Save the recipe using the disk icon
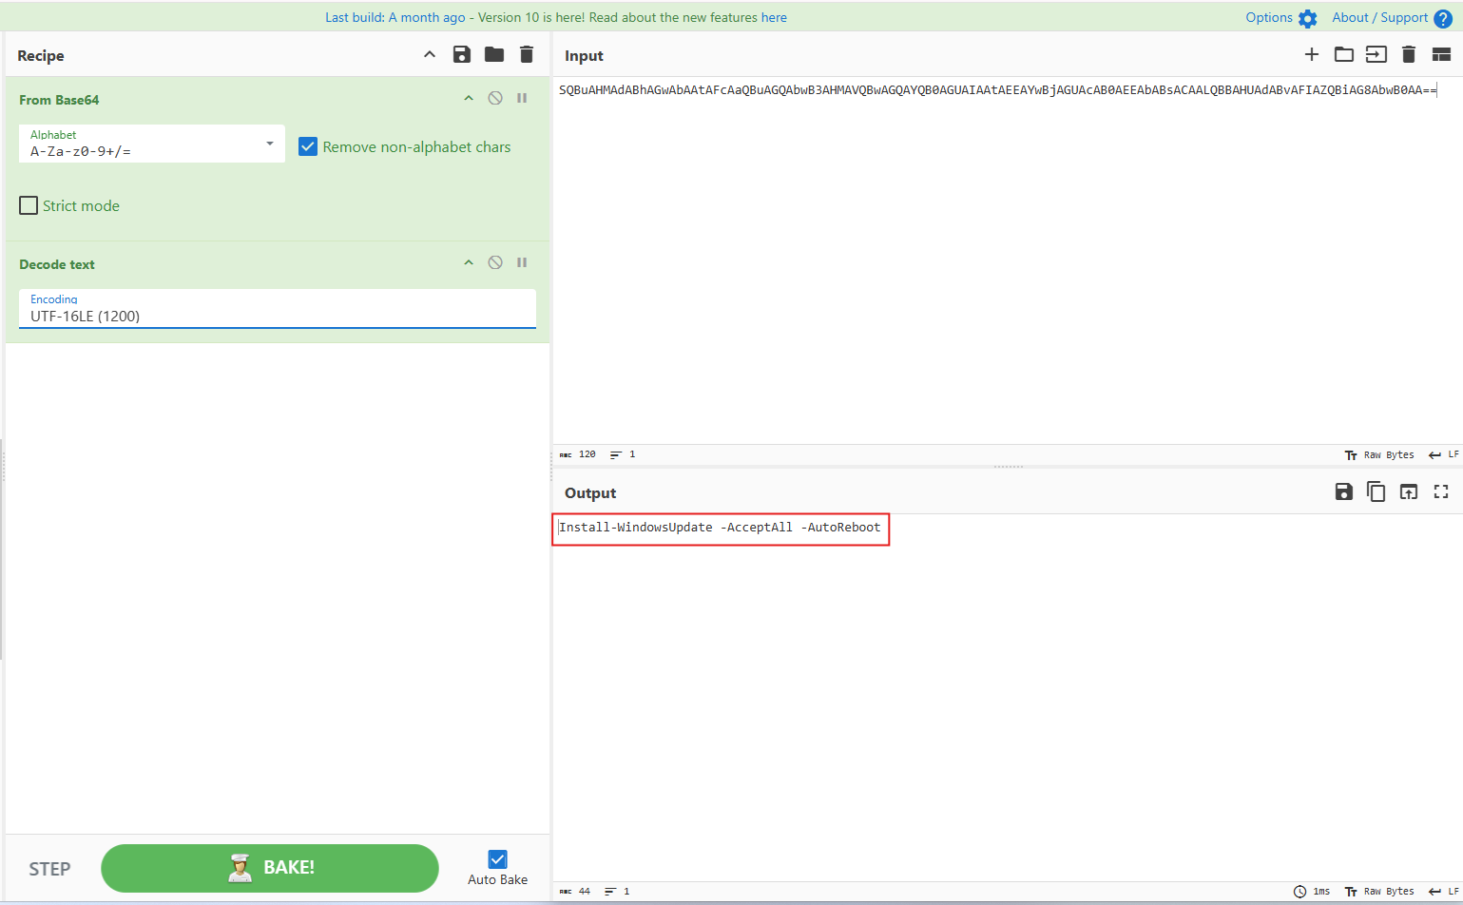 462,55
